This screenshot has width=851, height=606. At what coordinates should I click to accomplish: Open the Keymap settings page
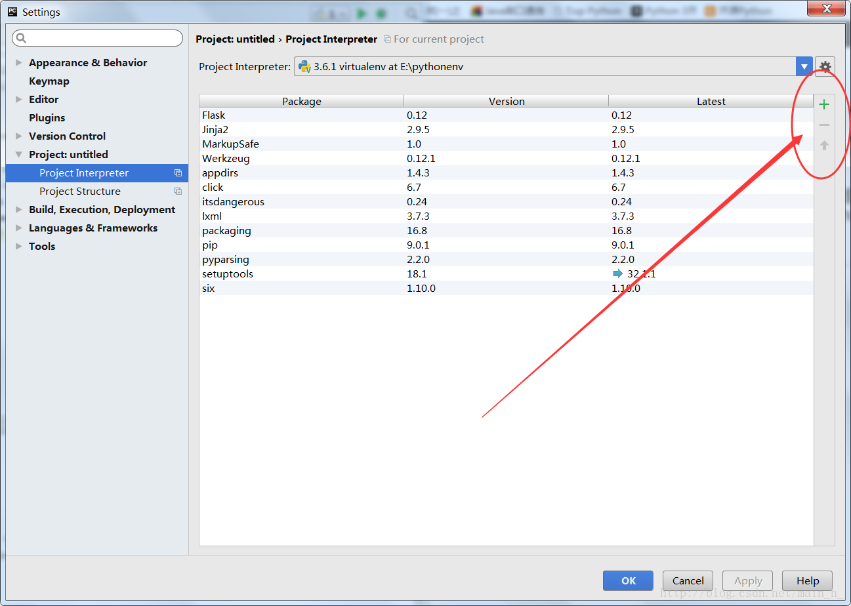49,81
